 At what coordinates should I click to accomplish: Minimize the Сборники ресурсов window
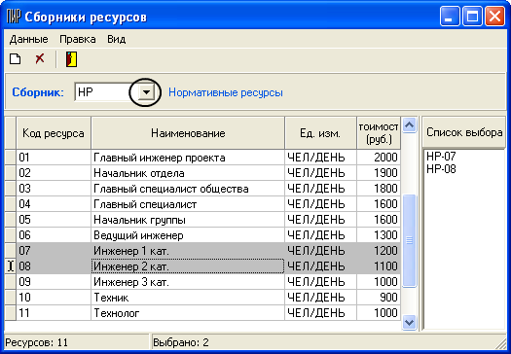tap(450, 17)
